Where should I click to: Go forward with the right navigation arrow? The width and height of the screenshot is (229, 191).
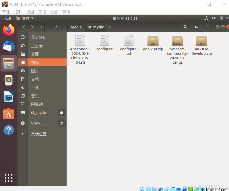pyautogui.click(x=32, y=27)
